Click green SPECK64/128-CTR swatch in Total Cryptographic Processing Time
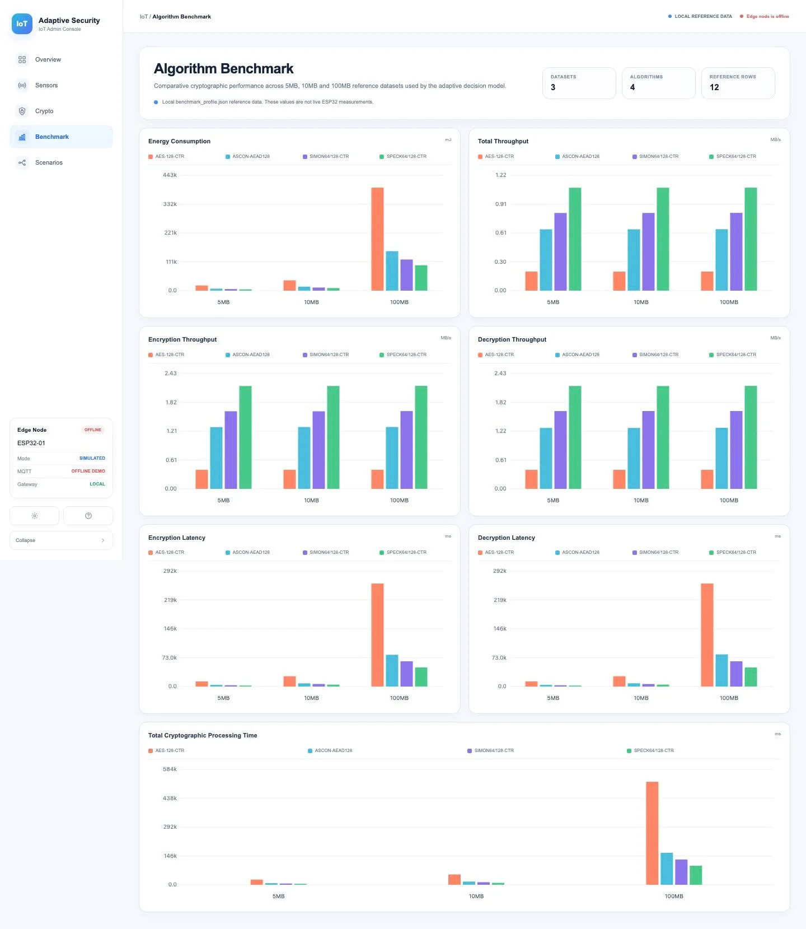The width and height of the screenshot is (806, 929). point(629,751)
